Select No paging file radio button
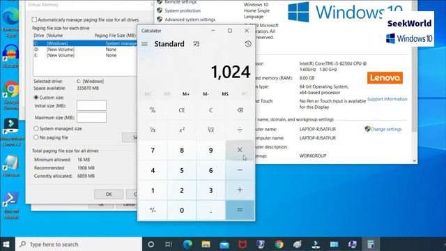 tap(36, 137)
